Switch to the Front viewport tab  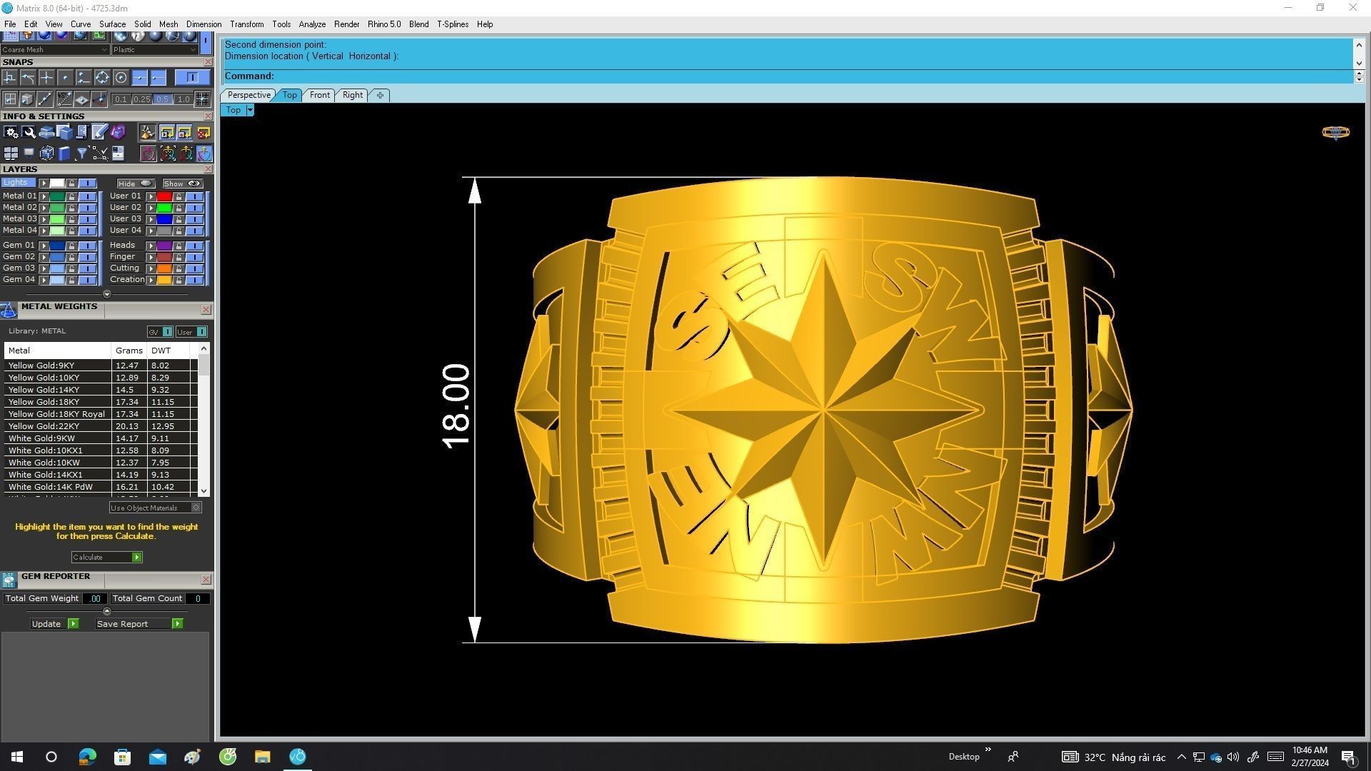click(x=319, y=95)
